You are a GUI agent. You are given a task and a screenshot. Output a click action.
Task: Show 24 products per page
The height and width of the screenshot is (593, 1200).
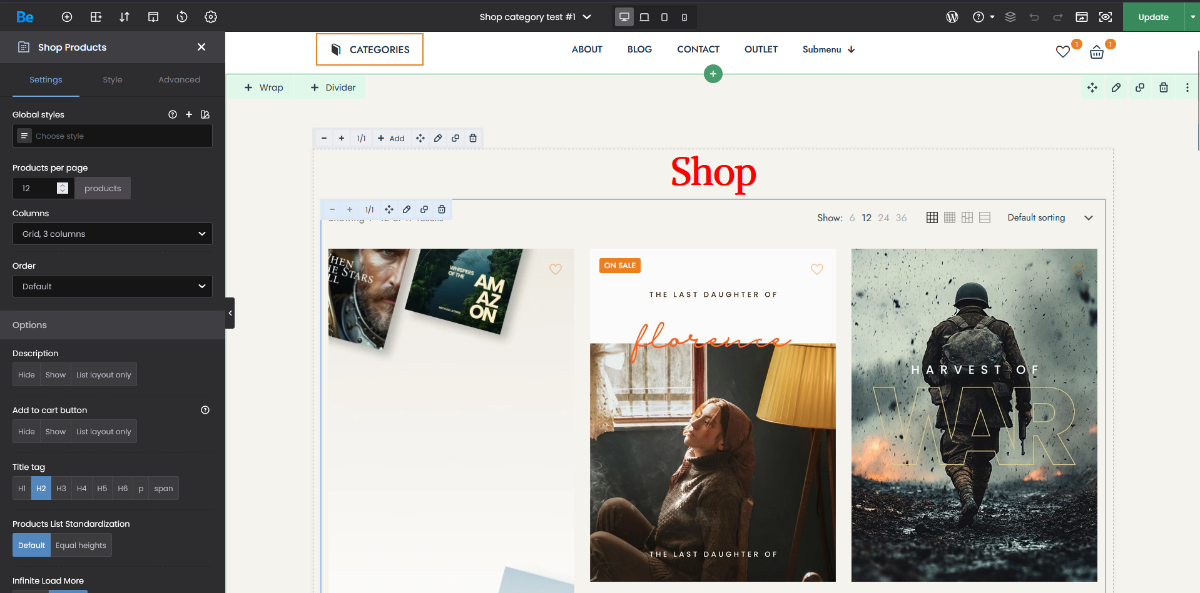click(883, 217)
